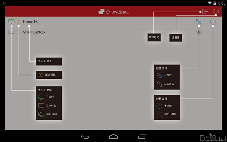Tap the update shield icon beside Home PC
This screenshot has height=142, width=227.
19,22
